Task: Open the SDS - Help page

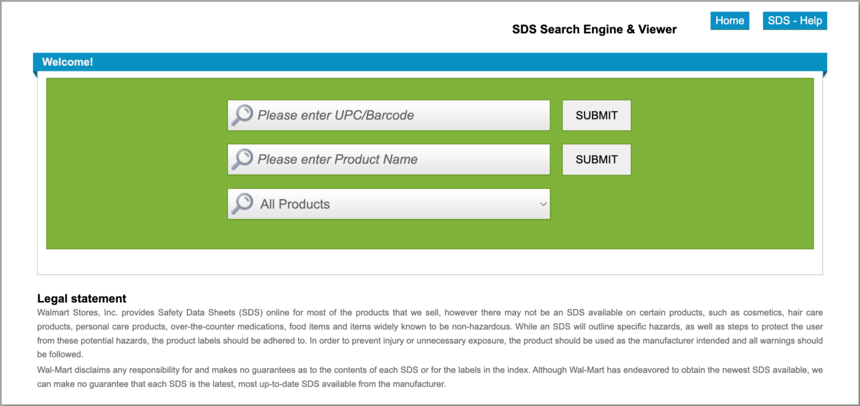Action: pyautogui.click(x=794, y=21)
